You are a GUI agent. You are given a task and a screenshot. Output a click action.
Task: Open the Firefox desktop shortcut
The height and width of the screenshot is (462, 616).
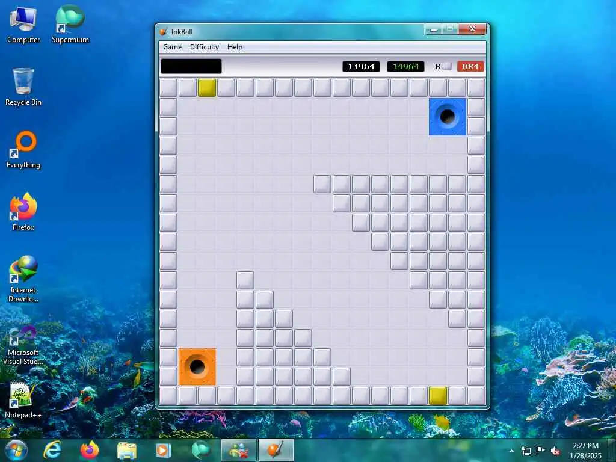(23, 212)
